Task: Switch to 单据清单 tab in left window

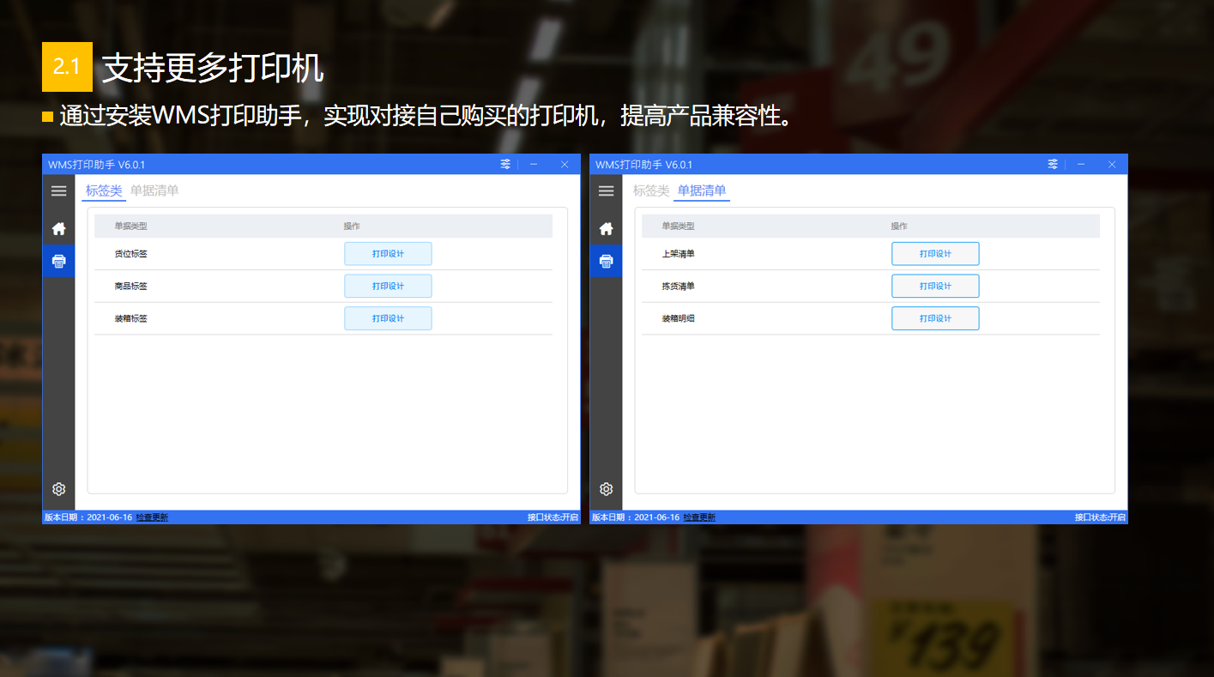Action: coord(154,190)
